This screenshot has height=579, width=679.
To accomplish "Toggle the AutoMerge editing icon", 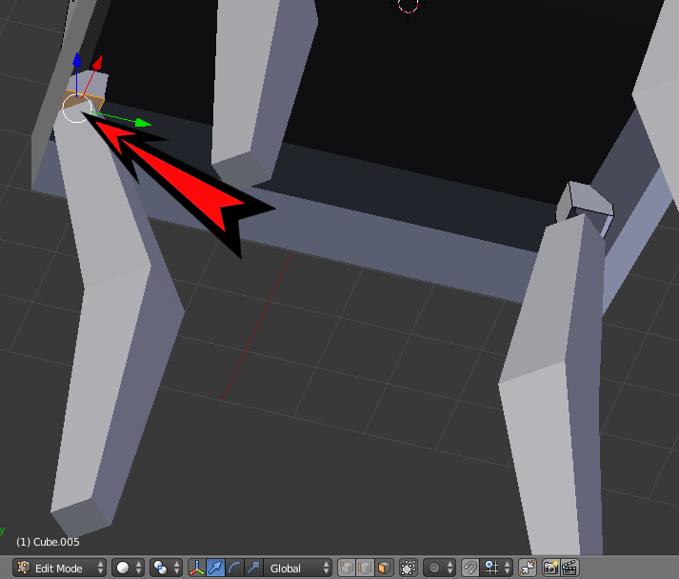I will point(528,568).
